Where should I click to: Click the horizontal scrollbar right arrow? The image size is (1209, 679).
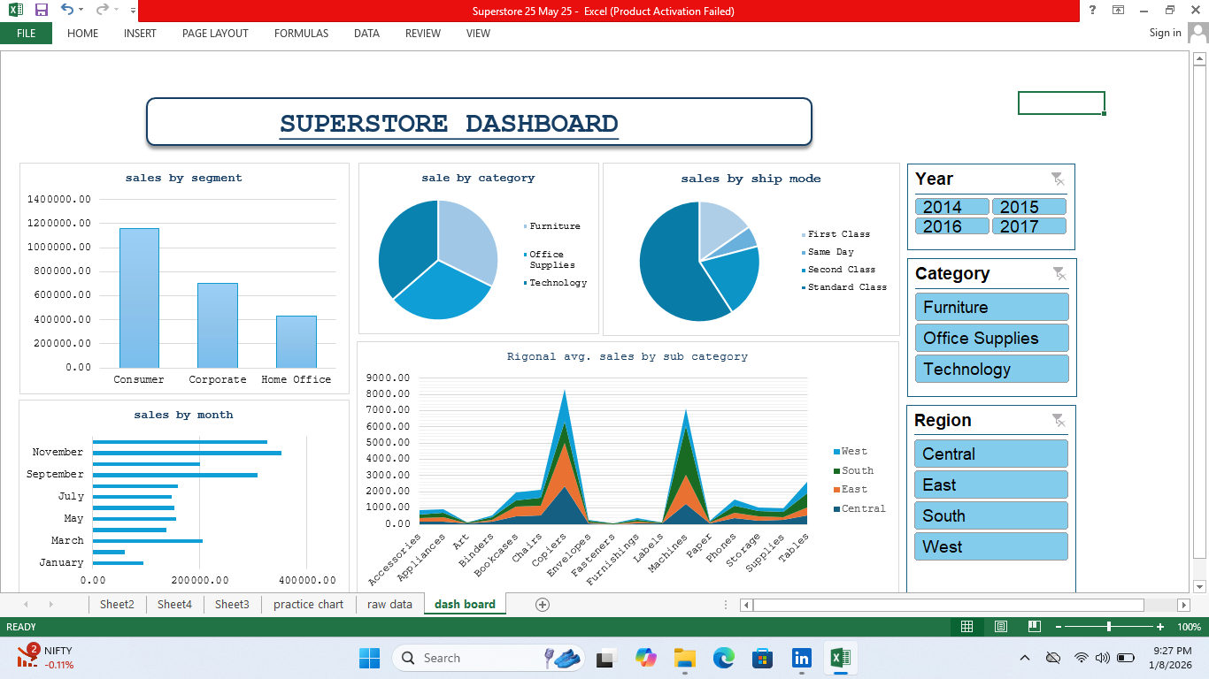(x=1184, y=605)
